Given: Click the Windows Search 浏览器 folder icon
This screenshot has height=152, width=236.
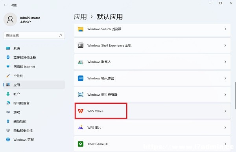Looking at the screenshot, I should [81, 29].
